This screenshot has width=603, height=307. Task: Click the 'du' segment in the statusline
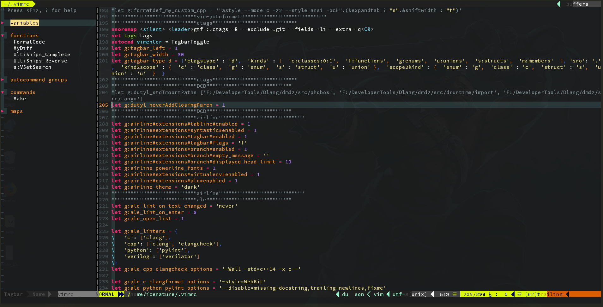345,294
